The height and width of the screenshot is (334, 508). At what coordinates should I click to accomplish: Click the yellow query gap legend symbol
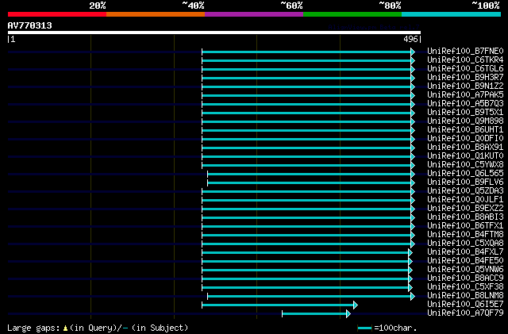click(65, 328)
